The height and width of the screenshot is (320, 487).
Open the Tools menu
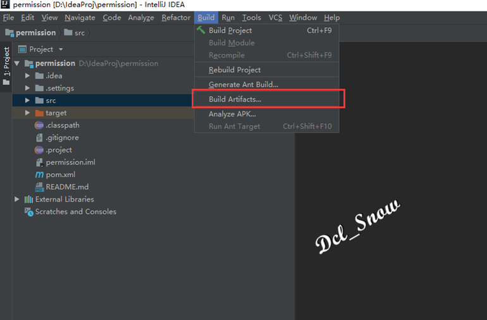[252, 18]
